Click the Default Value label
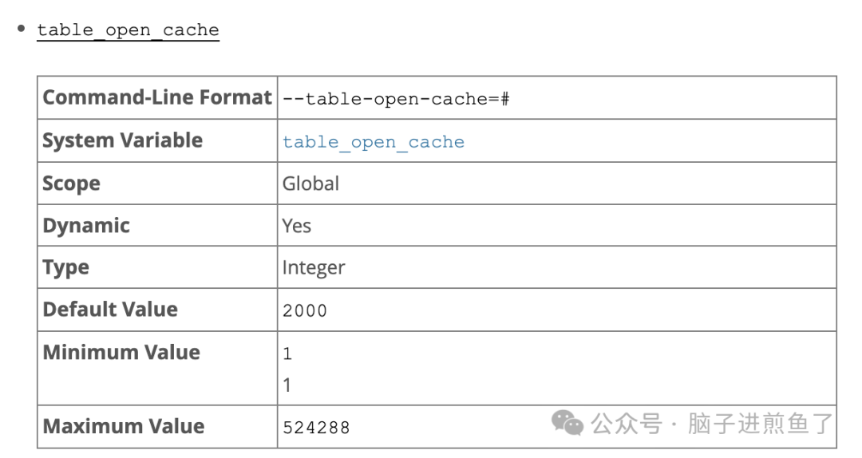The image size is (862, 458). (110, 310)
